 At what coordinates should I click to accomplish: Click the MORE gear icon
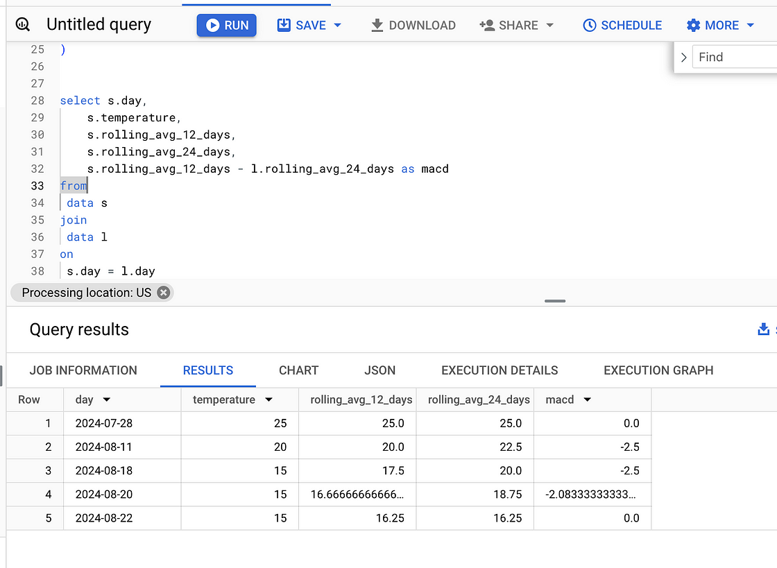[693, 25]
